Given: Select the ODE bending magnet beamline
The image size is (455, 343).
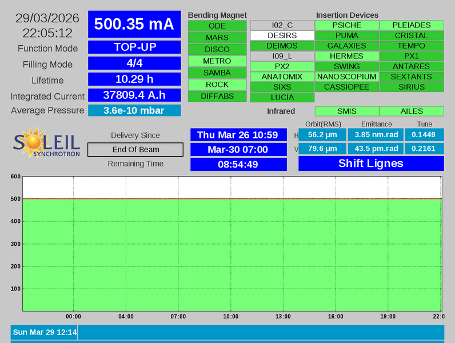Looking at the screenshot, I should [x=217, y=26].
